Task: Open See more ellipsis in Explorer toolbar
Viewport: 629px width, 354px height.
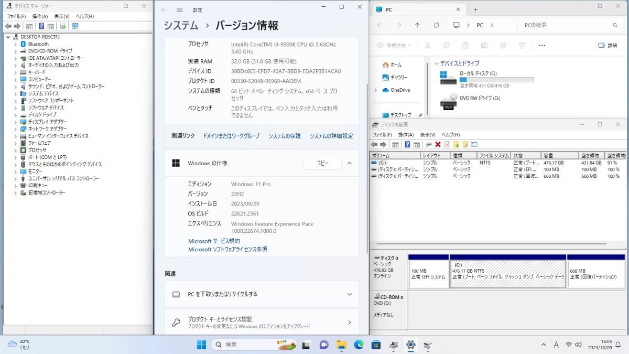Action: coord(542,46)
